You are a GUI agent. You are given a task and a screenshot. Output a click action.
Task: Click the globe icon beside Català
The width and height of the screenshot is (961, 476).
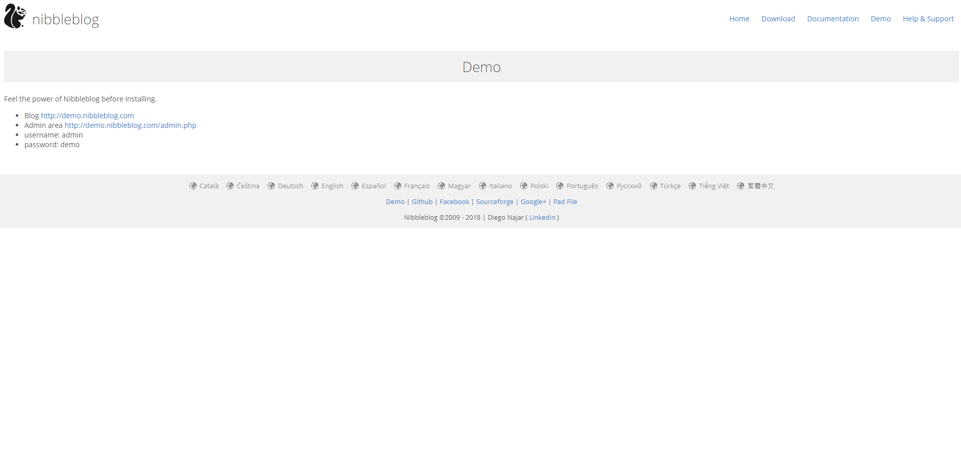point(193,186)
